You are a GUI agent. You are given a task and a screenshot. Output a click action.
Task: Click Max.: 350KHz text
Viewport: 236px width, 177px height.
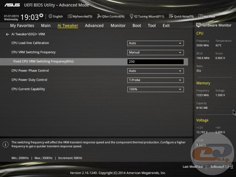44,158
